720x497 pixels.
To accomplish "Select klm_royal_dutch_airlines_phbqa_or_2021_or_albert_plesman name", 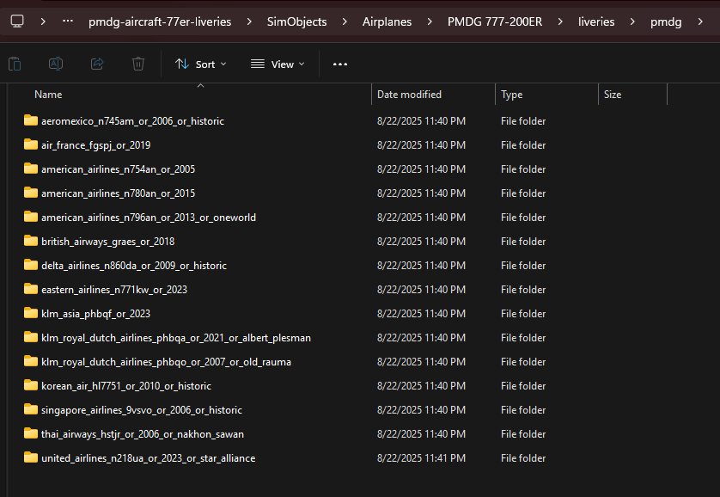I will [x=176, y=338].
